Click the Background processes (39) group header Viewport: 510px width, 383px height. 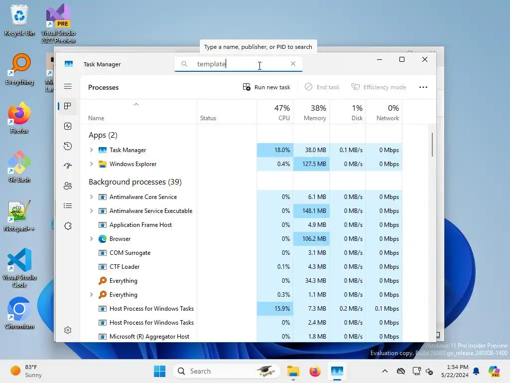(x=135, y=182)
